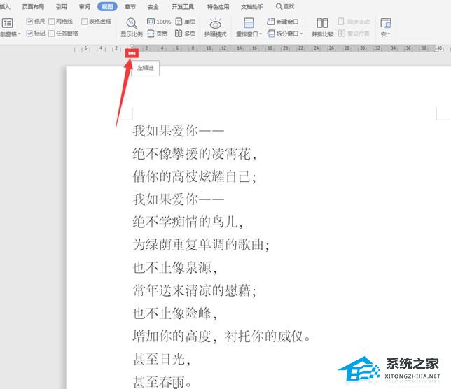Viewport: 451px width, 389px height.
Task: Click the Search (查找) button
Action: click(285, 6)
